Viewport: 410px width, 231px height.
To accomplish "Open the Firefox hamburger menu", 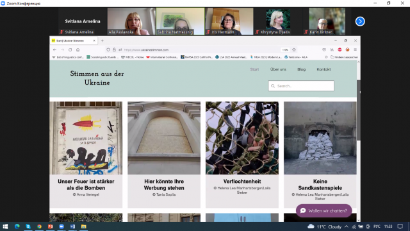I will tap(355, 50).
